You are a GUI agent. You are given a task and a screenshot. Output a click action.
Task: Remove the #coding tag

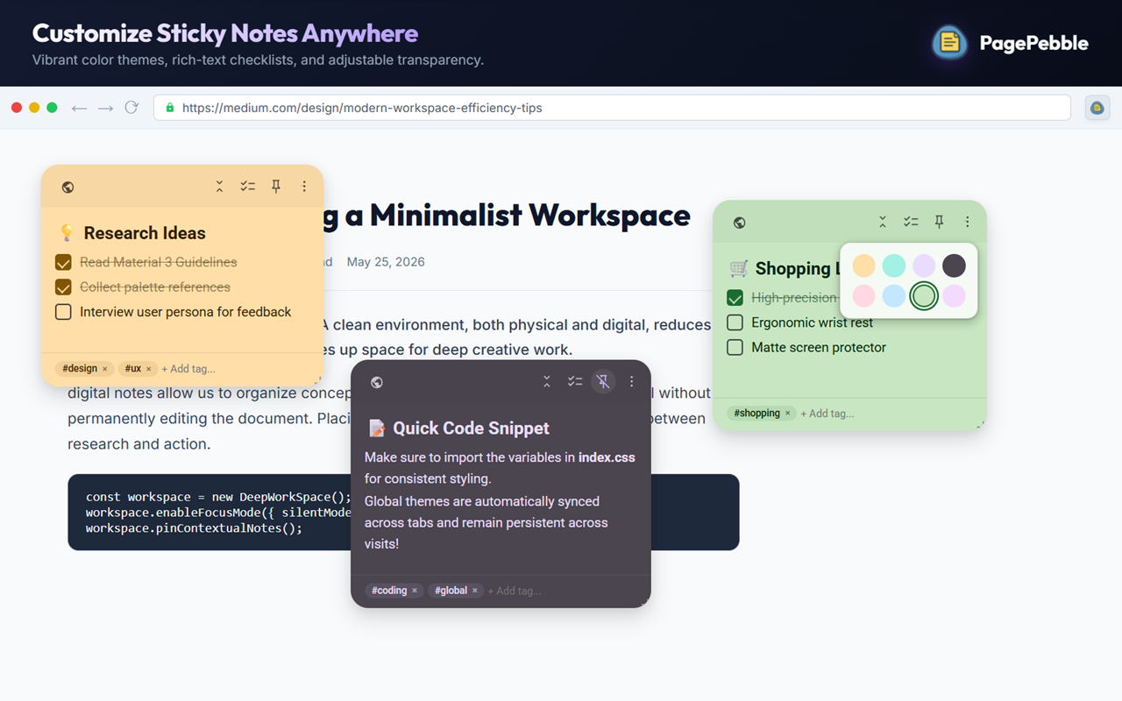(x=415, y=591)
